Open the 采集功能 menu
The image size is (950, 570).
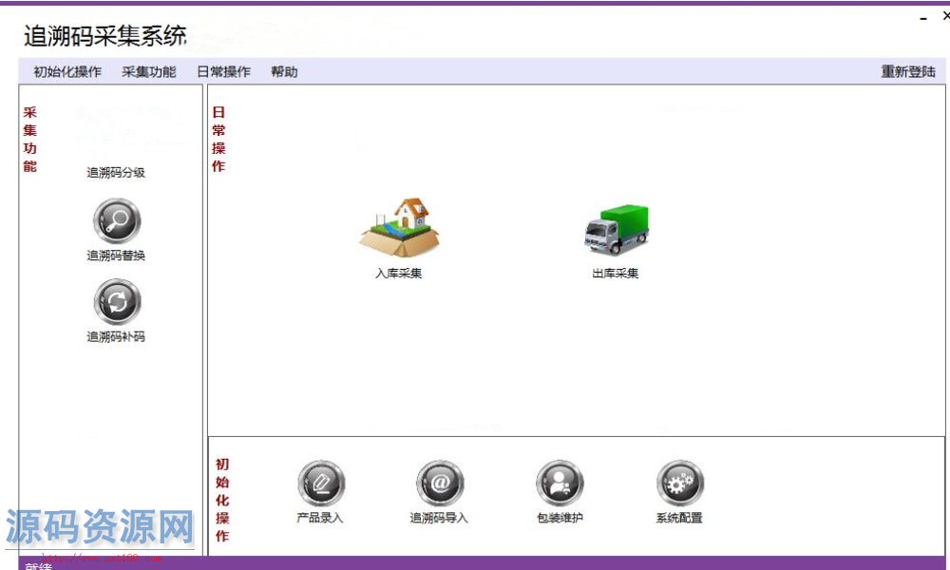click(148, 71)
